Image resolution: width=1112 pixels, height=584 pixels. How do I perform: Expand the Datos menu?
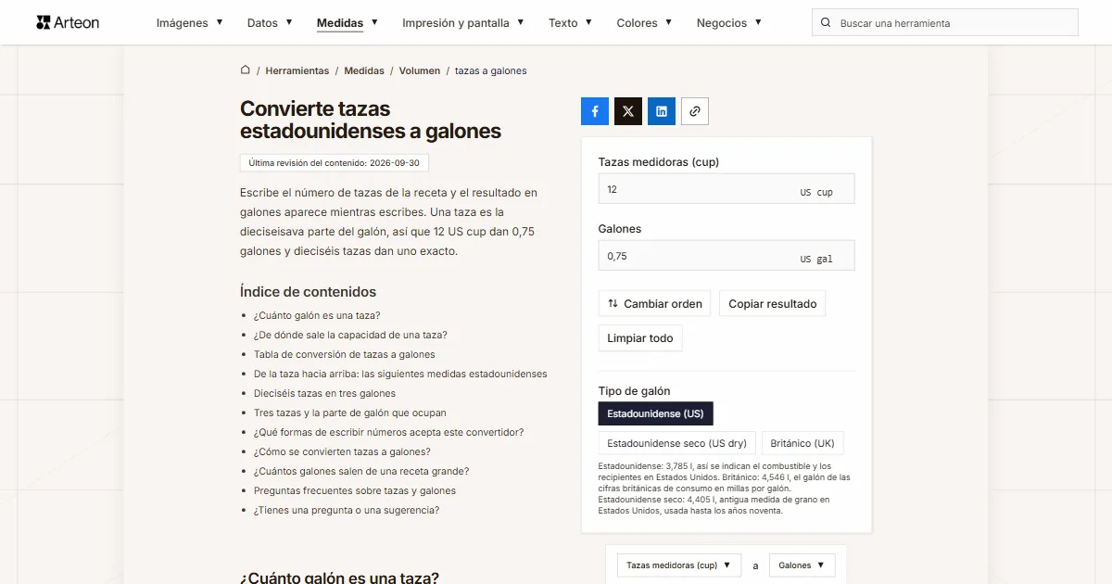point(270,23)
